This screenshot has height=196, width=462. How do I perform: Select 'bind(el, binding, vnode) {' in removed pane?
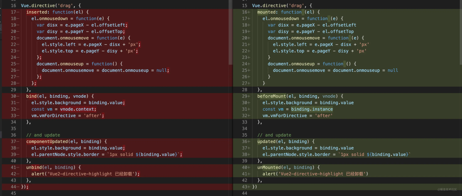[x=60, y=96]
